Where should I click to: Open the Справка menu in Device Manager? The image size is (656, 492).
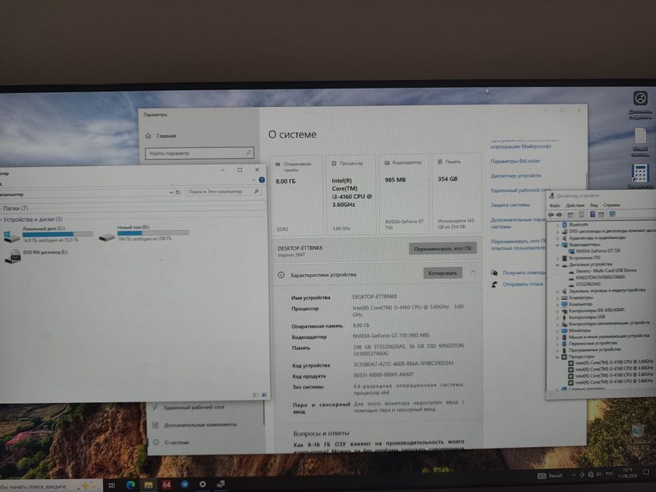coord(611,205)
